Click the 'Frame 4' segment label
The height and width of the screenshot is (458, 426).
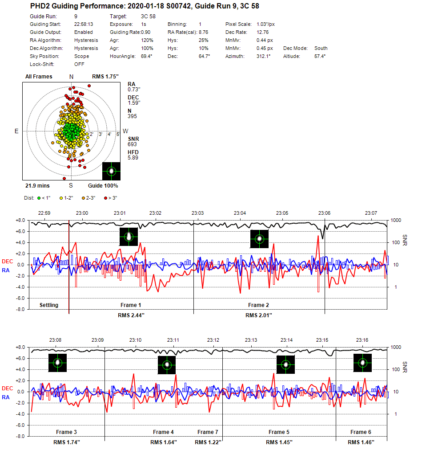163,432
